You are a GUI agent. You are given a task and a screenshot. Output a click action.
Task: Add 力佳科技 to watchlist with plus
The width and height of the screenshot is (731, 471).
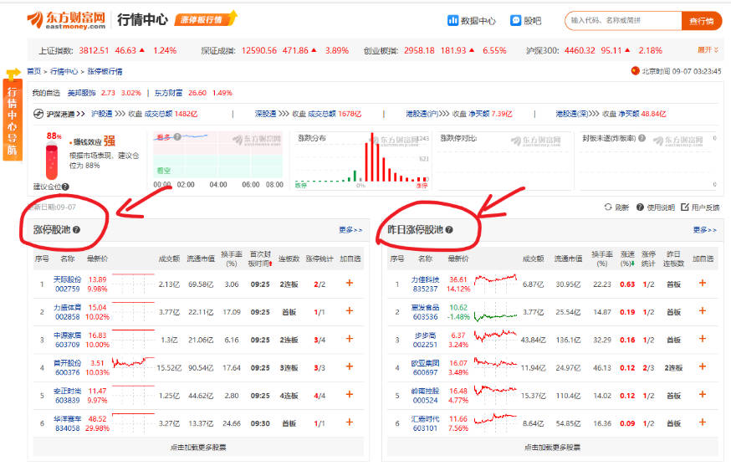(x=703, y=284)
